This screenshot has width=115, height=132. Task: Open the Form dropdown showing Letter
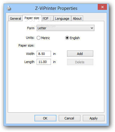tap(66, 28)
